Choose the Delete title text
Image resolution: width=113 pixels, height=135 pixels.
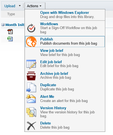[x=46, y=123]
